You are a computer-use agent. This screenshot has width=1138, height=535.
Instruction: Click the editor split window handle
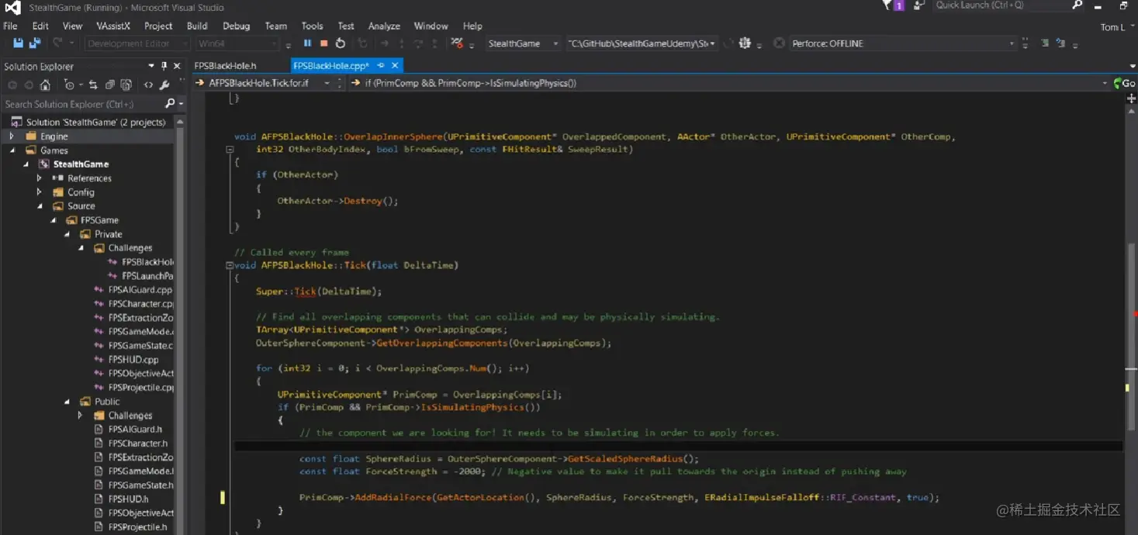(x=1131, y=98)
